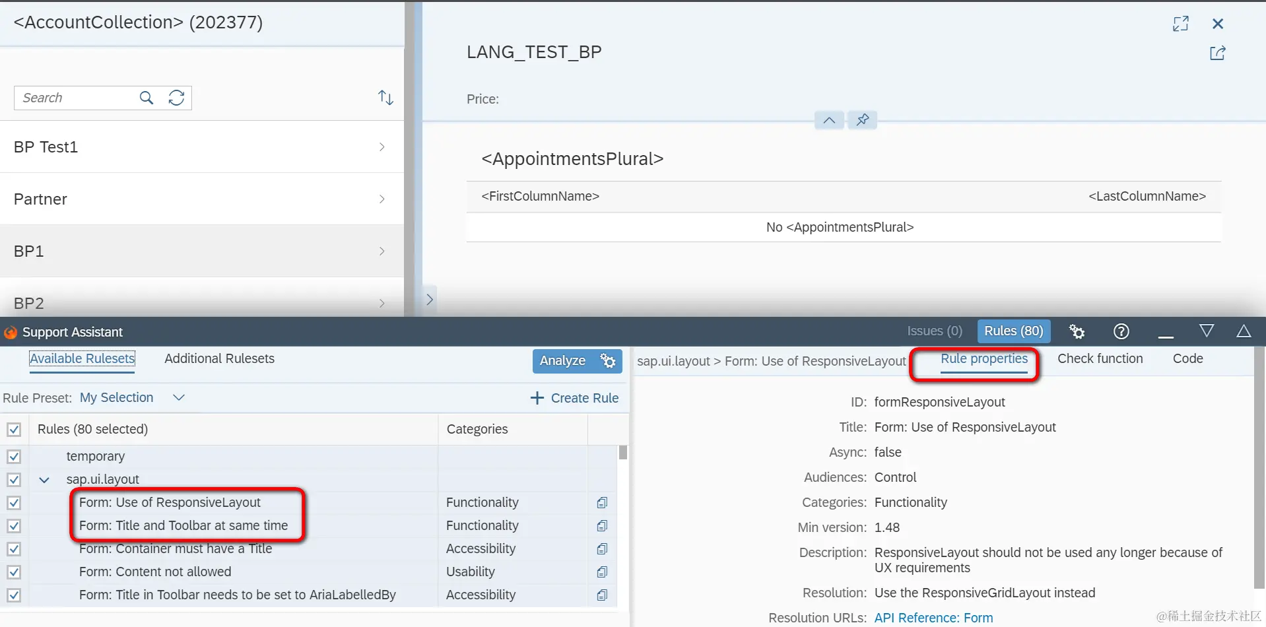
Task: Click the up triangle panel icon
Action: 1244,331
